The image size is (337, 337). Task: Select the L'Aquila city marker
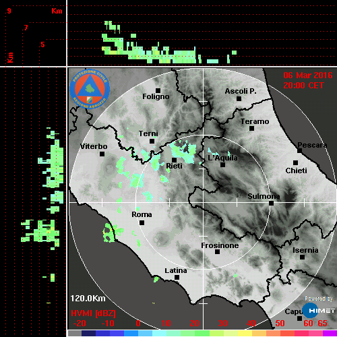tap(222, 164)
